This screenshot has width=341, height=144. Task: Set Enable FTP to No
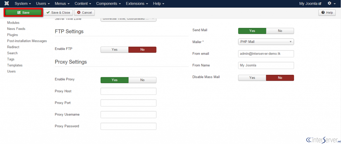(143, 50)
